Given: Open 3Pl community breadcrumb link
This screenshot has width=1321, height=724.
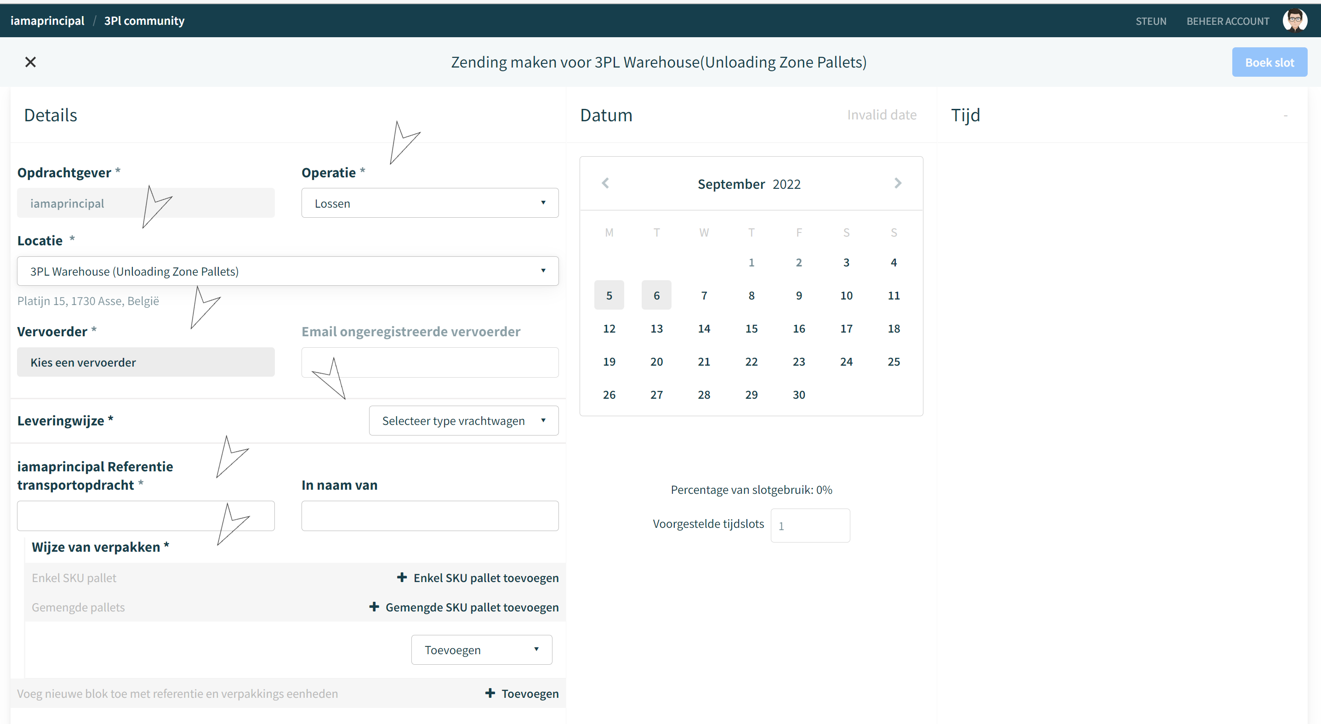Looking at the screenshot, I should pyautogui.click(x=144, y=21).
